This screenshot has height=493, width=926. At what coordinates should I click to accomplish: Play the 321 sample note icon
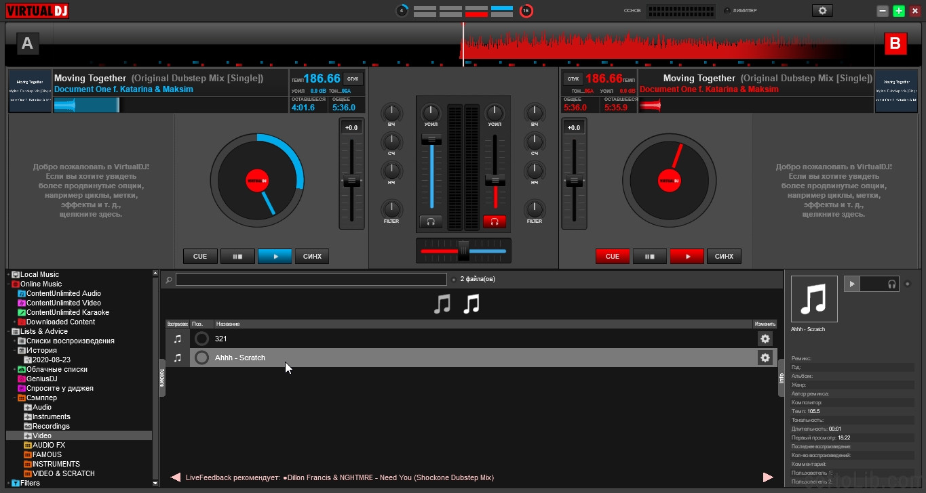[178, 339]
